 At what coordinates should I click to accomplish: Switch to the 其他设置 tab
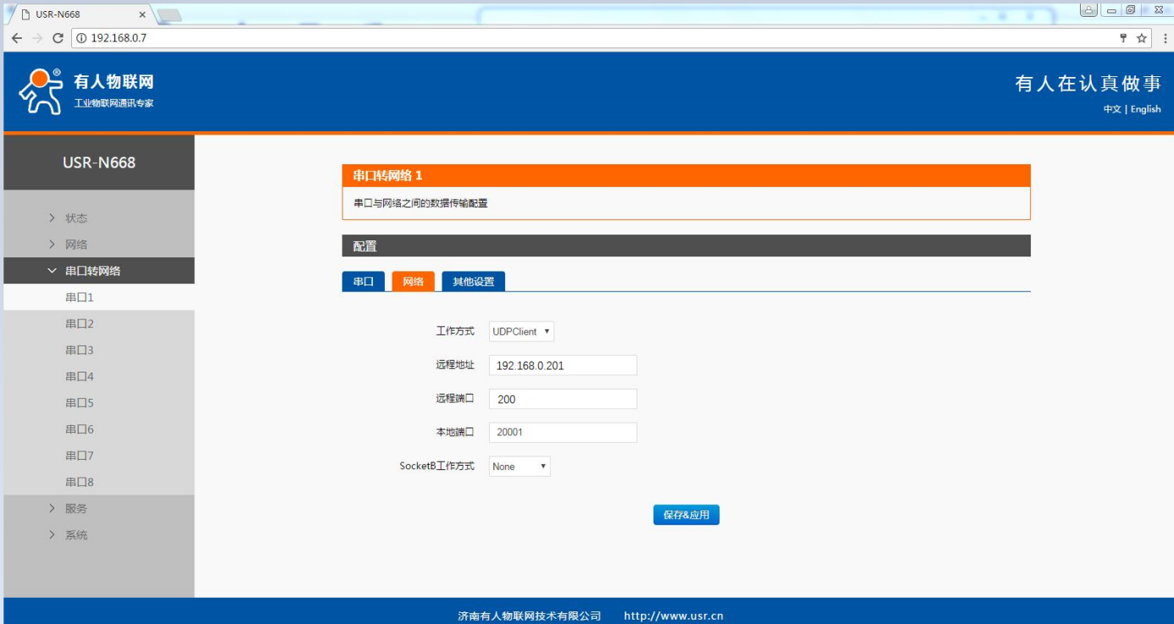473,282
